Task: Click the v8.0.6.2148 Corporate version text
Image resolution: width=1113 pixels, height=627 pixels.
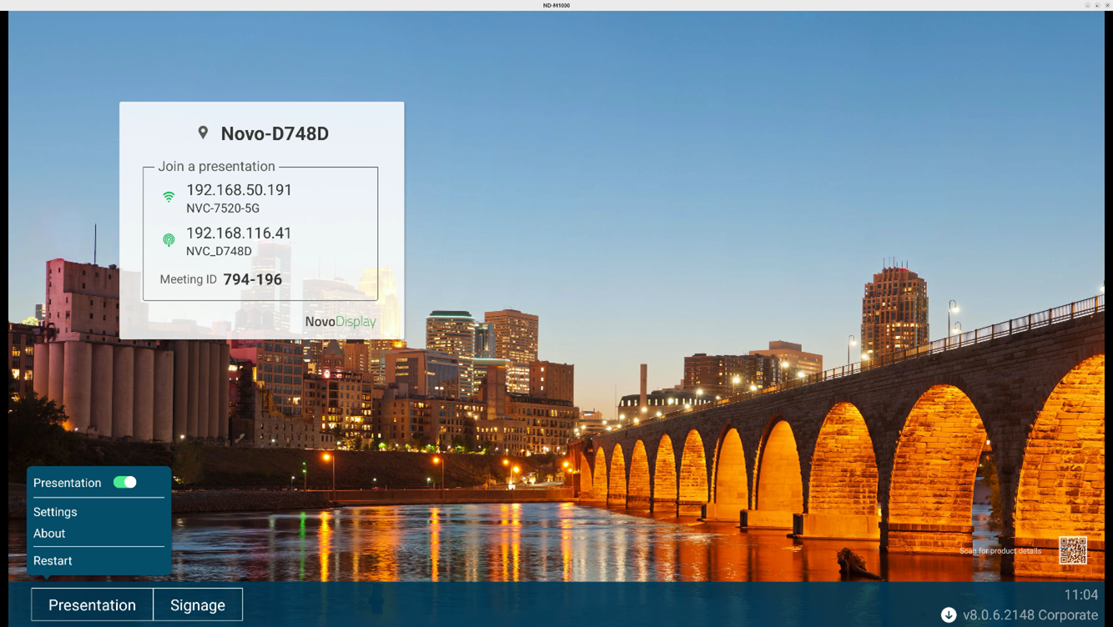Action: click(x=1030, y=614)
